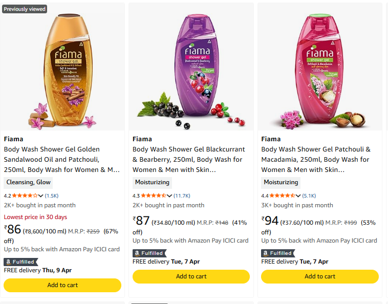Expand rating chevron for Blackcurrant & Bearberry gel
The image size is (388, 304).
(x=169, y=196)
